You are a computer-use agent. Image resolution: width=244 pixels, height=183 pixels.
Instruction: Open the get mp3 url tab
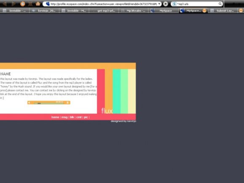[x=104, y=11]
